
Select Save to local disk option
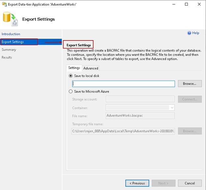[70, 76]
